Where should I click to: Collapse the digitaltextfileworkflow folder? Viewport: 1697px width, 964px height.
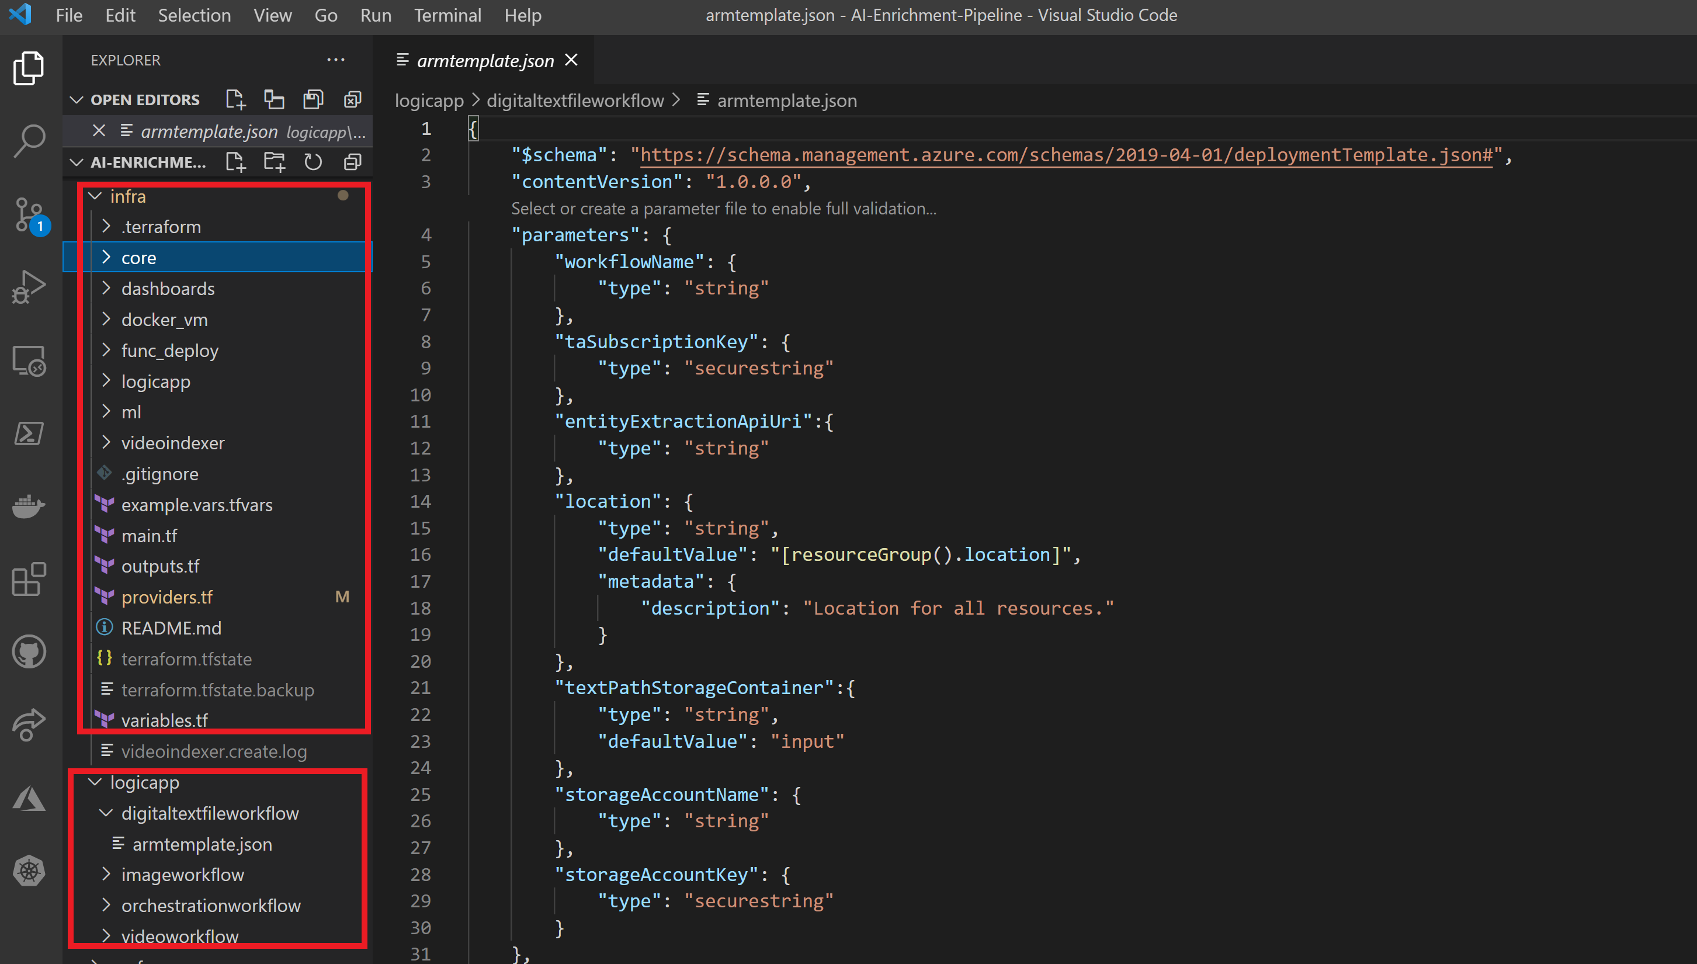click(x=106, y=813)
